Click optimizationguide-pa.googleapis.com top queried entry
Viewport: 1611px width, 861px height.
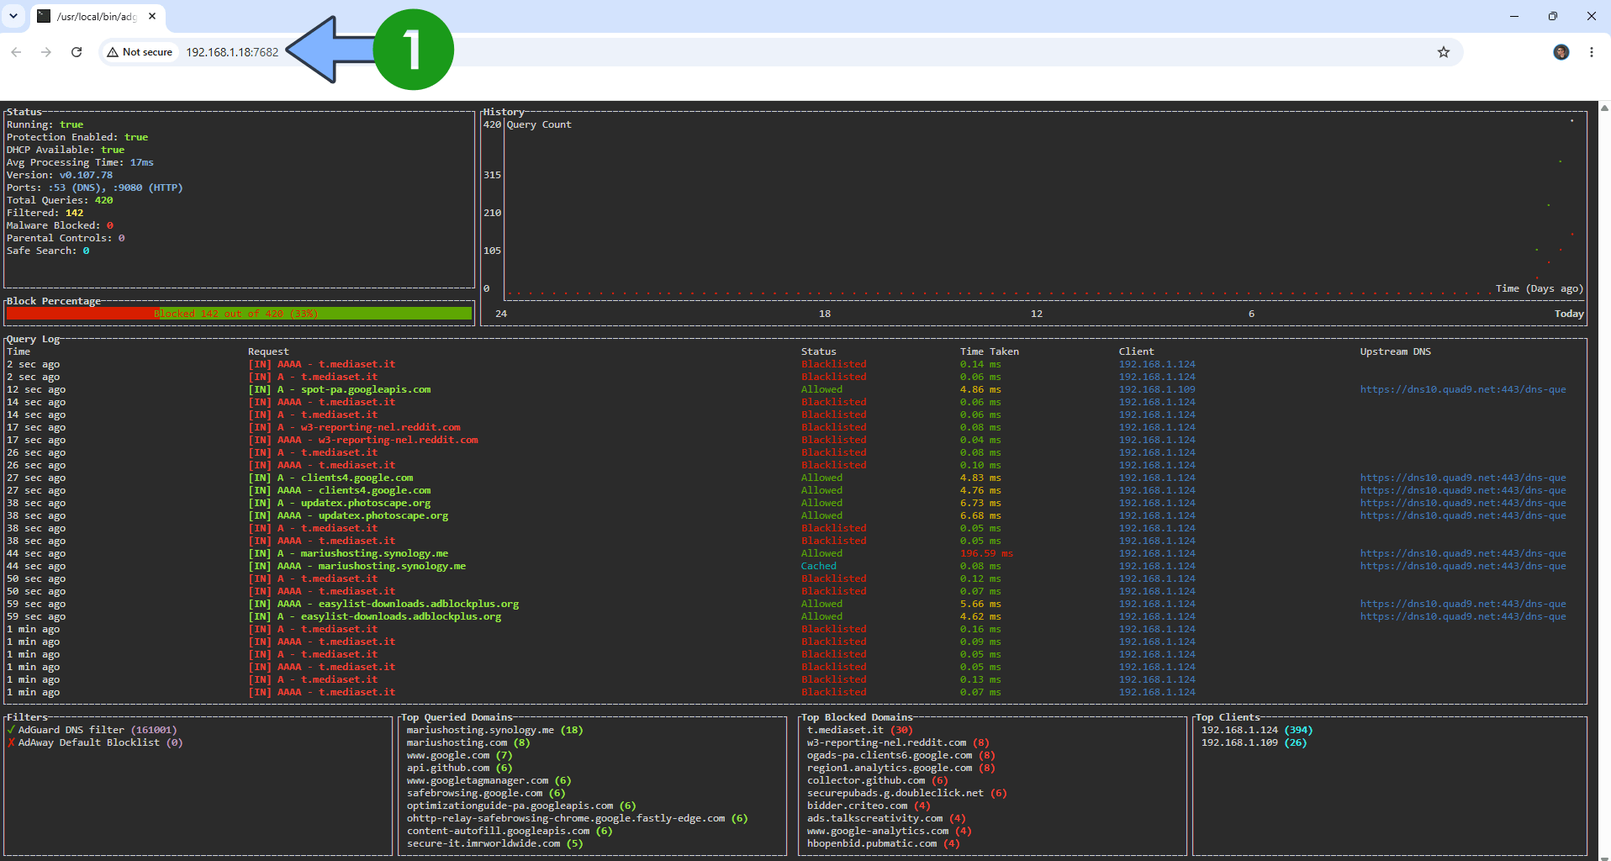(x=521, y=806)
